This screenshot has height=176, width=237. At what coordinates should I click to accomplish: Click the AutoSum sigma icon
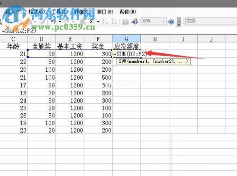point(91,21)
